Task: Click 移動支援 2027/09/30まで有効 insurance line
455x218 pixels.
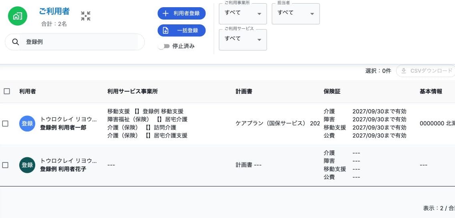Action: 365,127
